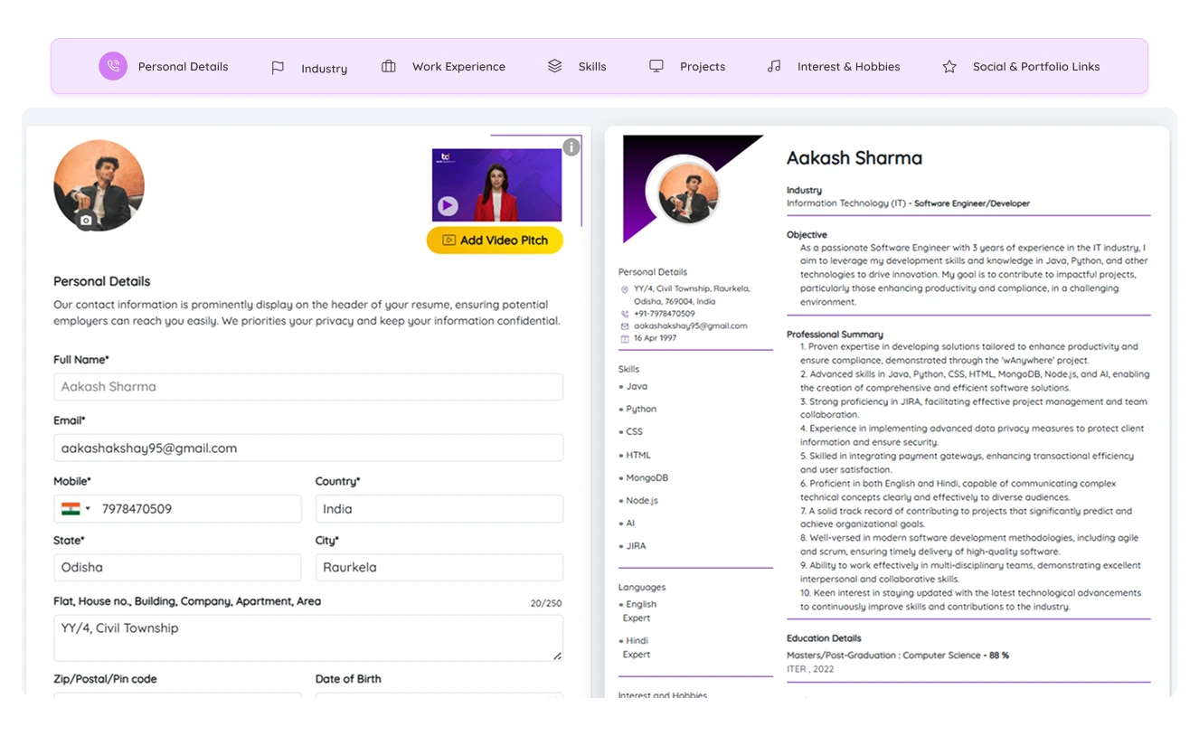Click camera icon on profile photo
Screen dimensions: 1199x736
(86, 220)
